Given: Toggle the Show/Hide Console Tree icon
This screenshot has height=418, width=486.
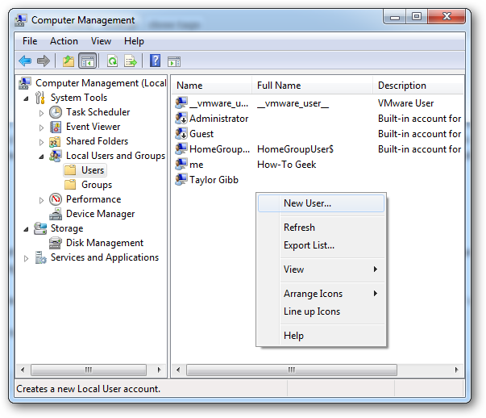Looking at the screenshot, I should point(88,61).
